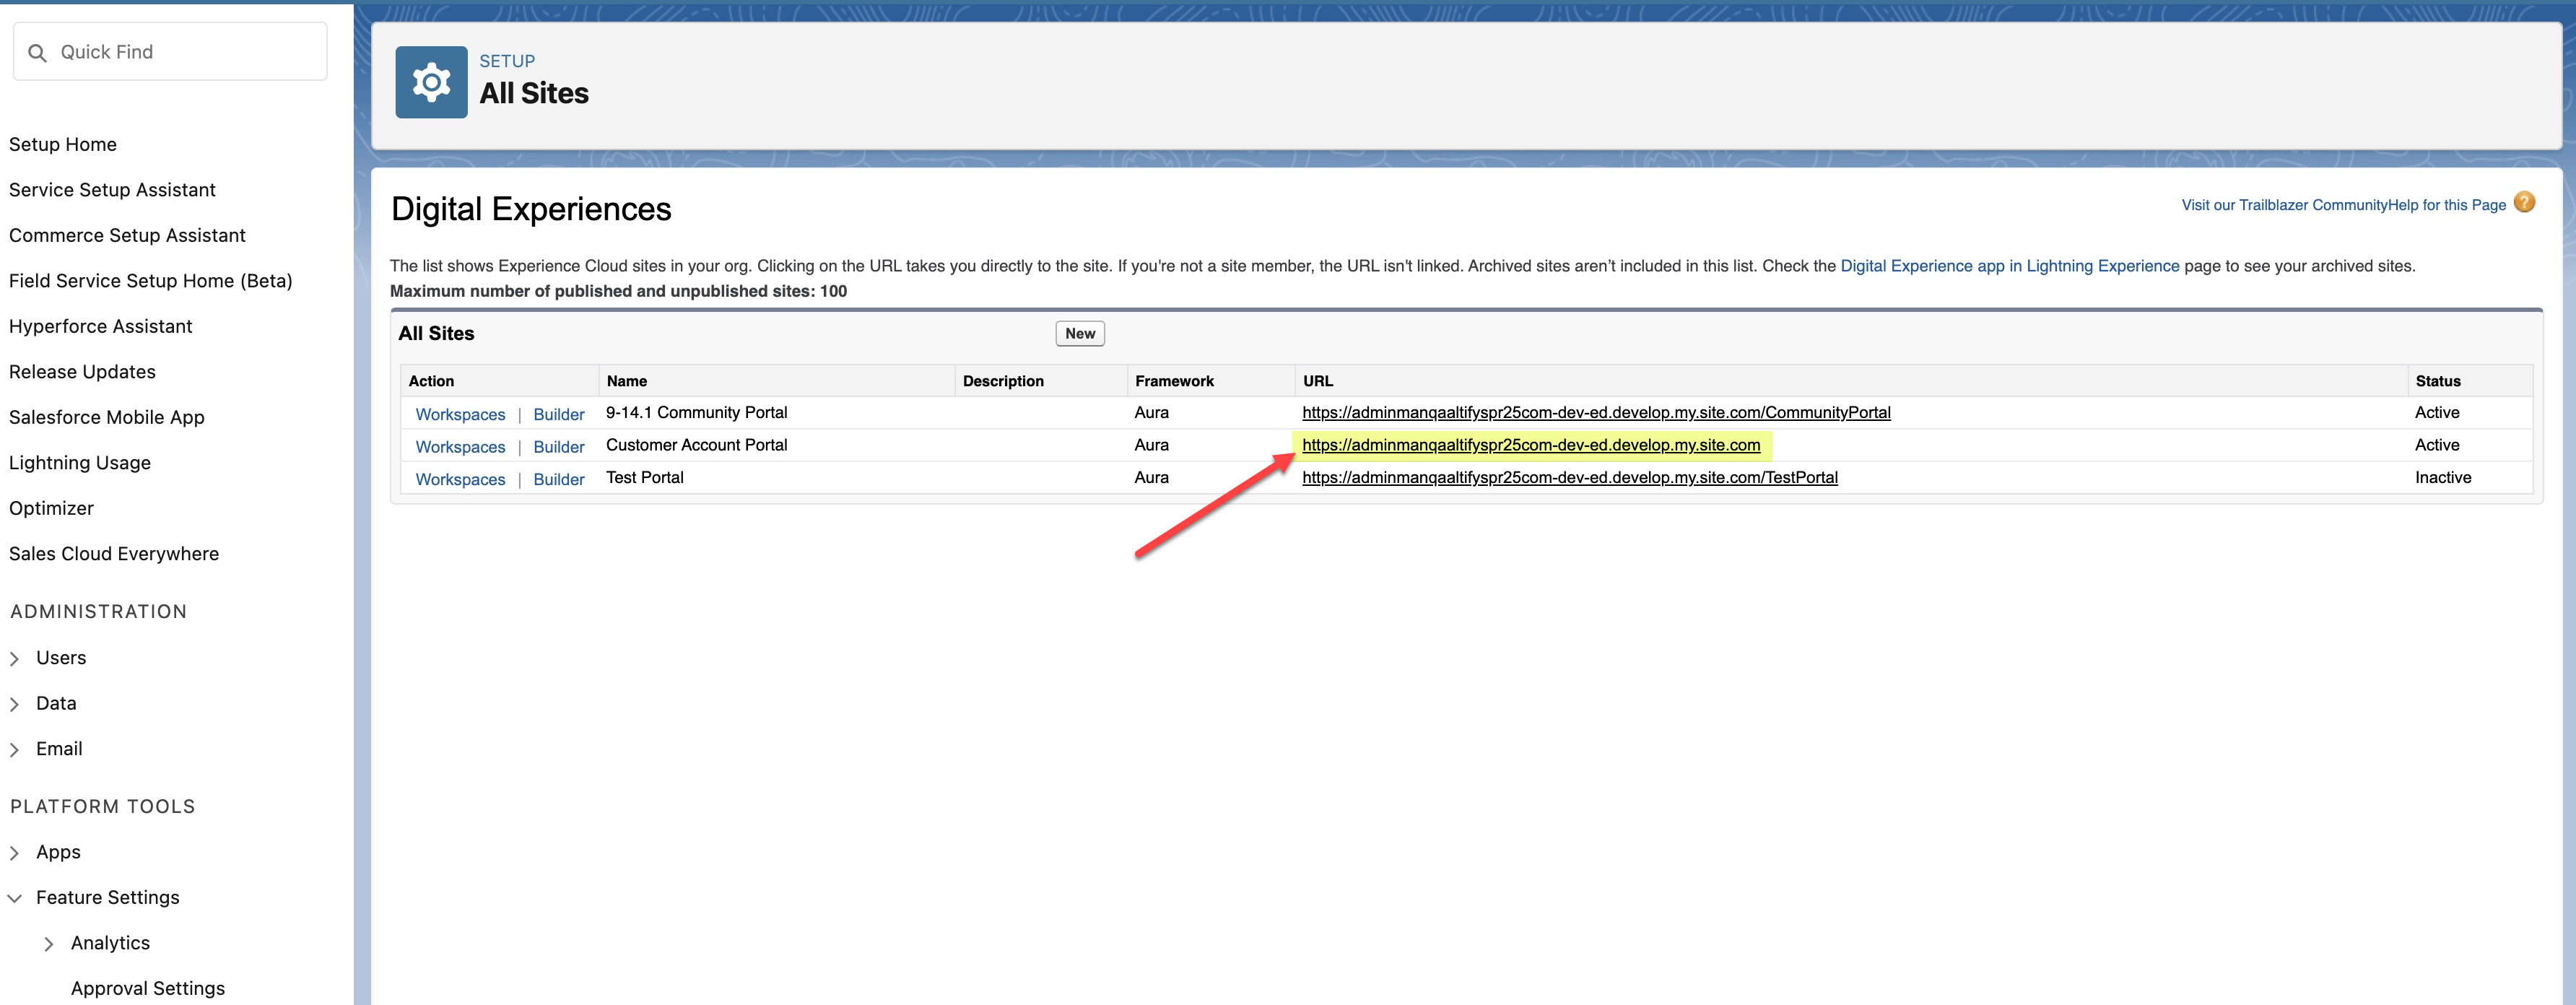The width and height of the screenshot is (2576, 1005).
Task: Go to Setup Home
Action: tap(63, 144)
